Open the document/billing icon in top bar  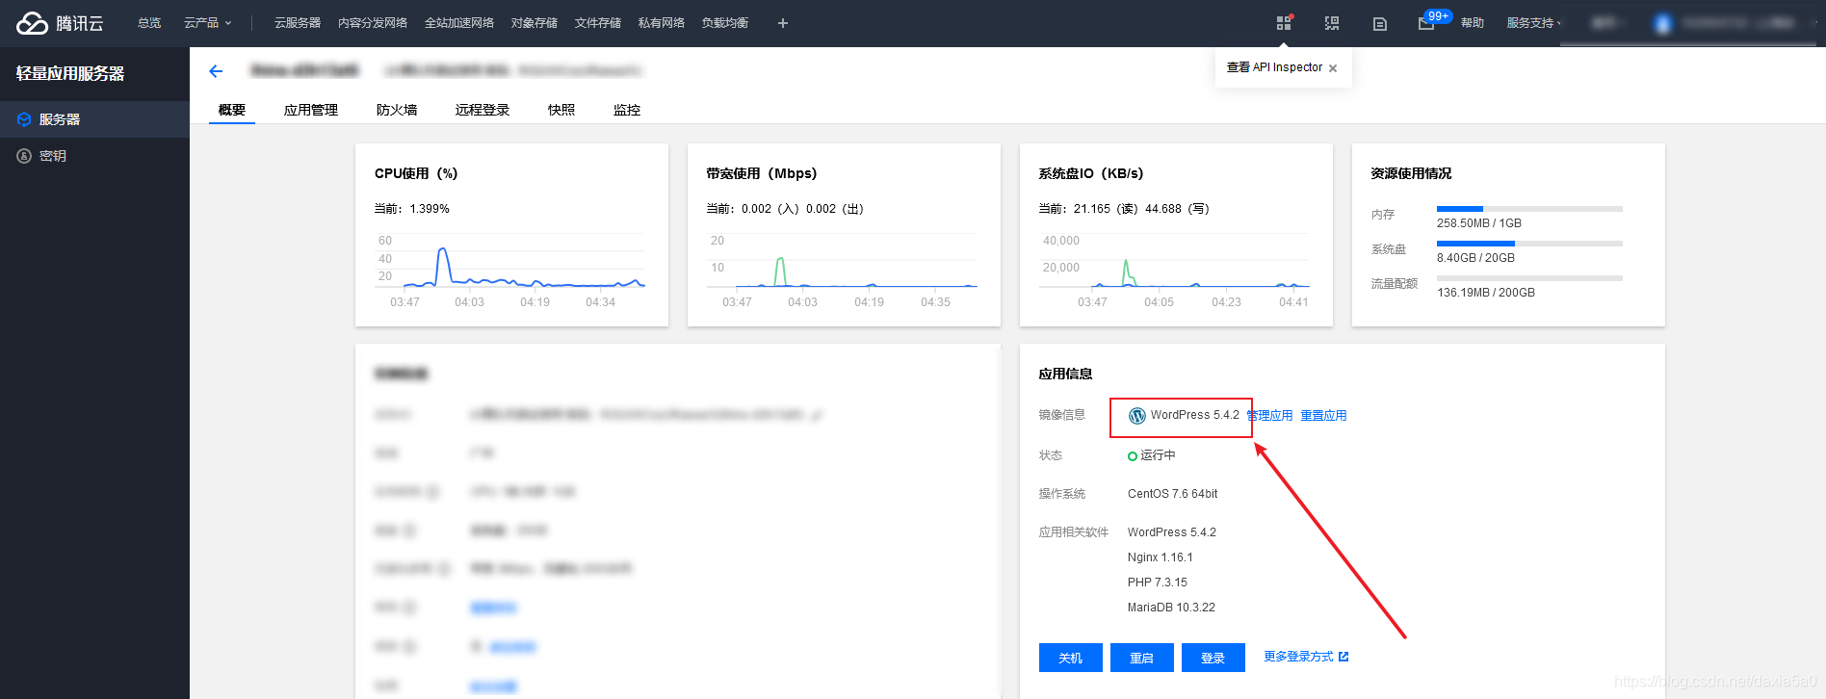(1380, 23)
